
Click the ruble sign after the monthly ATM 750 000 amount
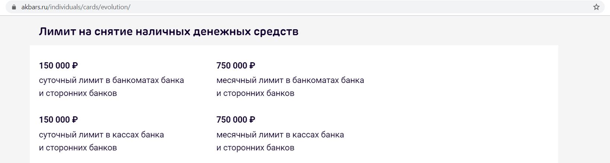(252, 66)
